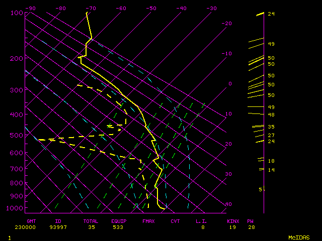Viewport: 322px width, 241px height.
Task: Click the wind speed label 14
Action: [271, 170]
